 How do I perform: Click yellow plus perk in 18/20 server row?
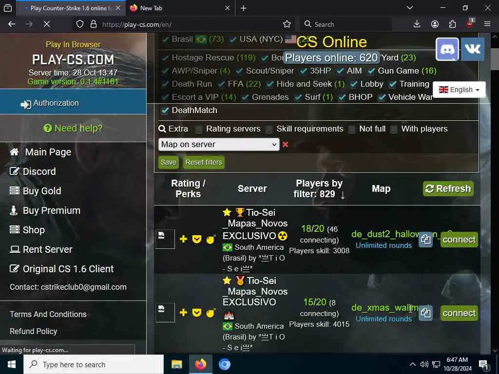point(183,239)
